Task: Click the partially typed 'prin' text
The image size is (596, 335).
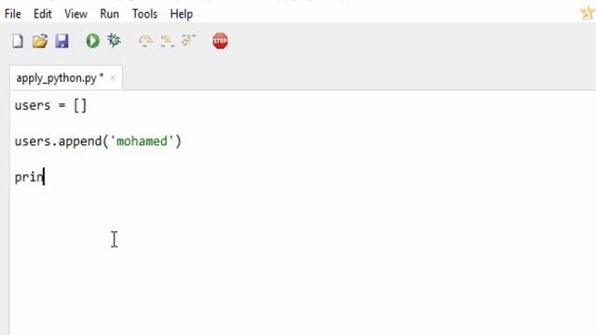Action: (29, 178)
